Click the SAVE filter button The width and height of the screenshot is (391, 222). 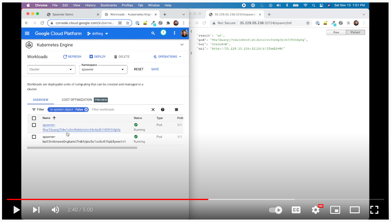155,69
